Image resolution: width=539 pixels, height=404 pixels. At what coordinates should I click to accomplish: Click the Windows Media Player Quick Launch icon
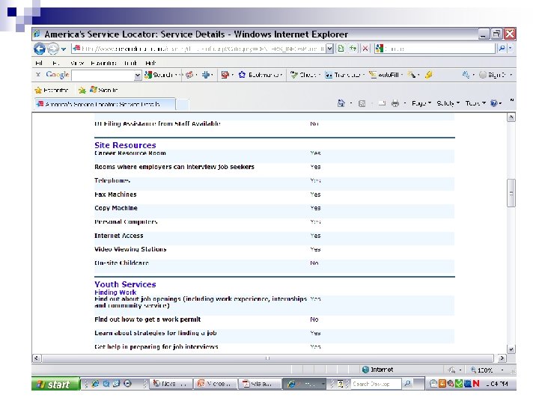[x=127, y=384]
